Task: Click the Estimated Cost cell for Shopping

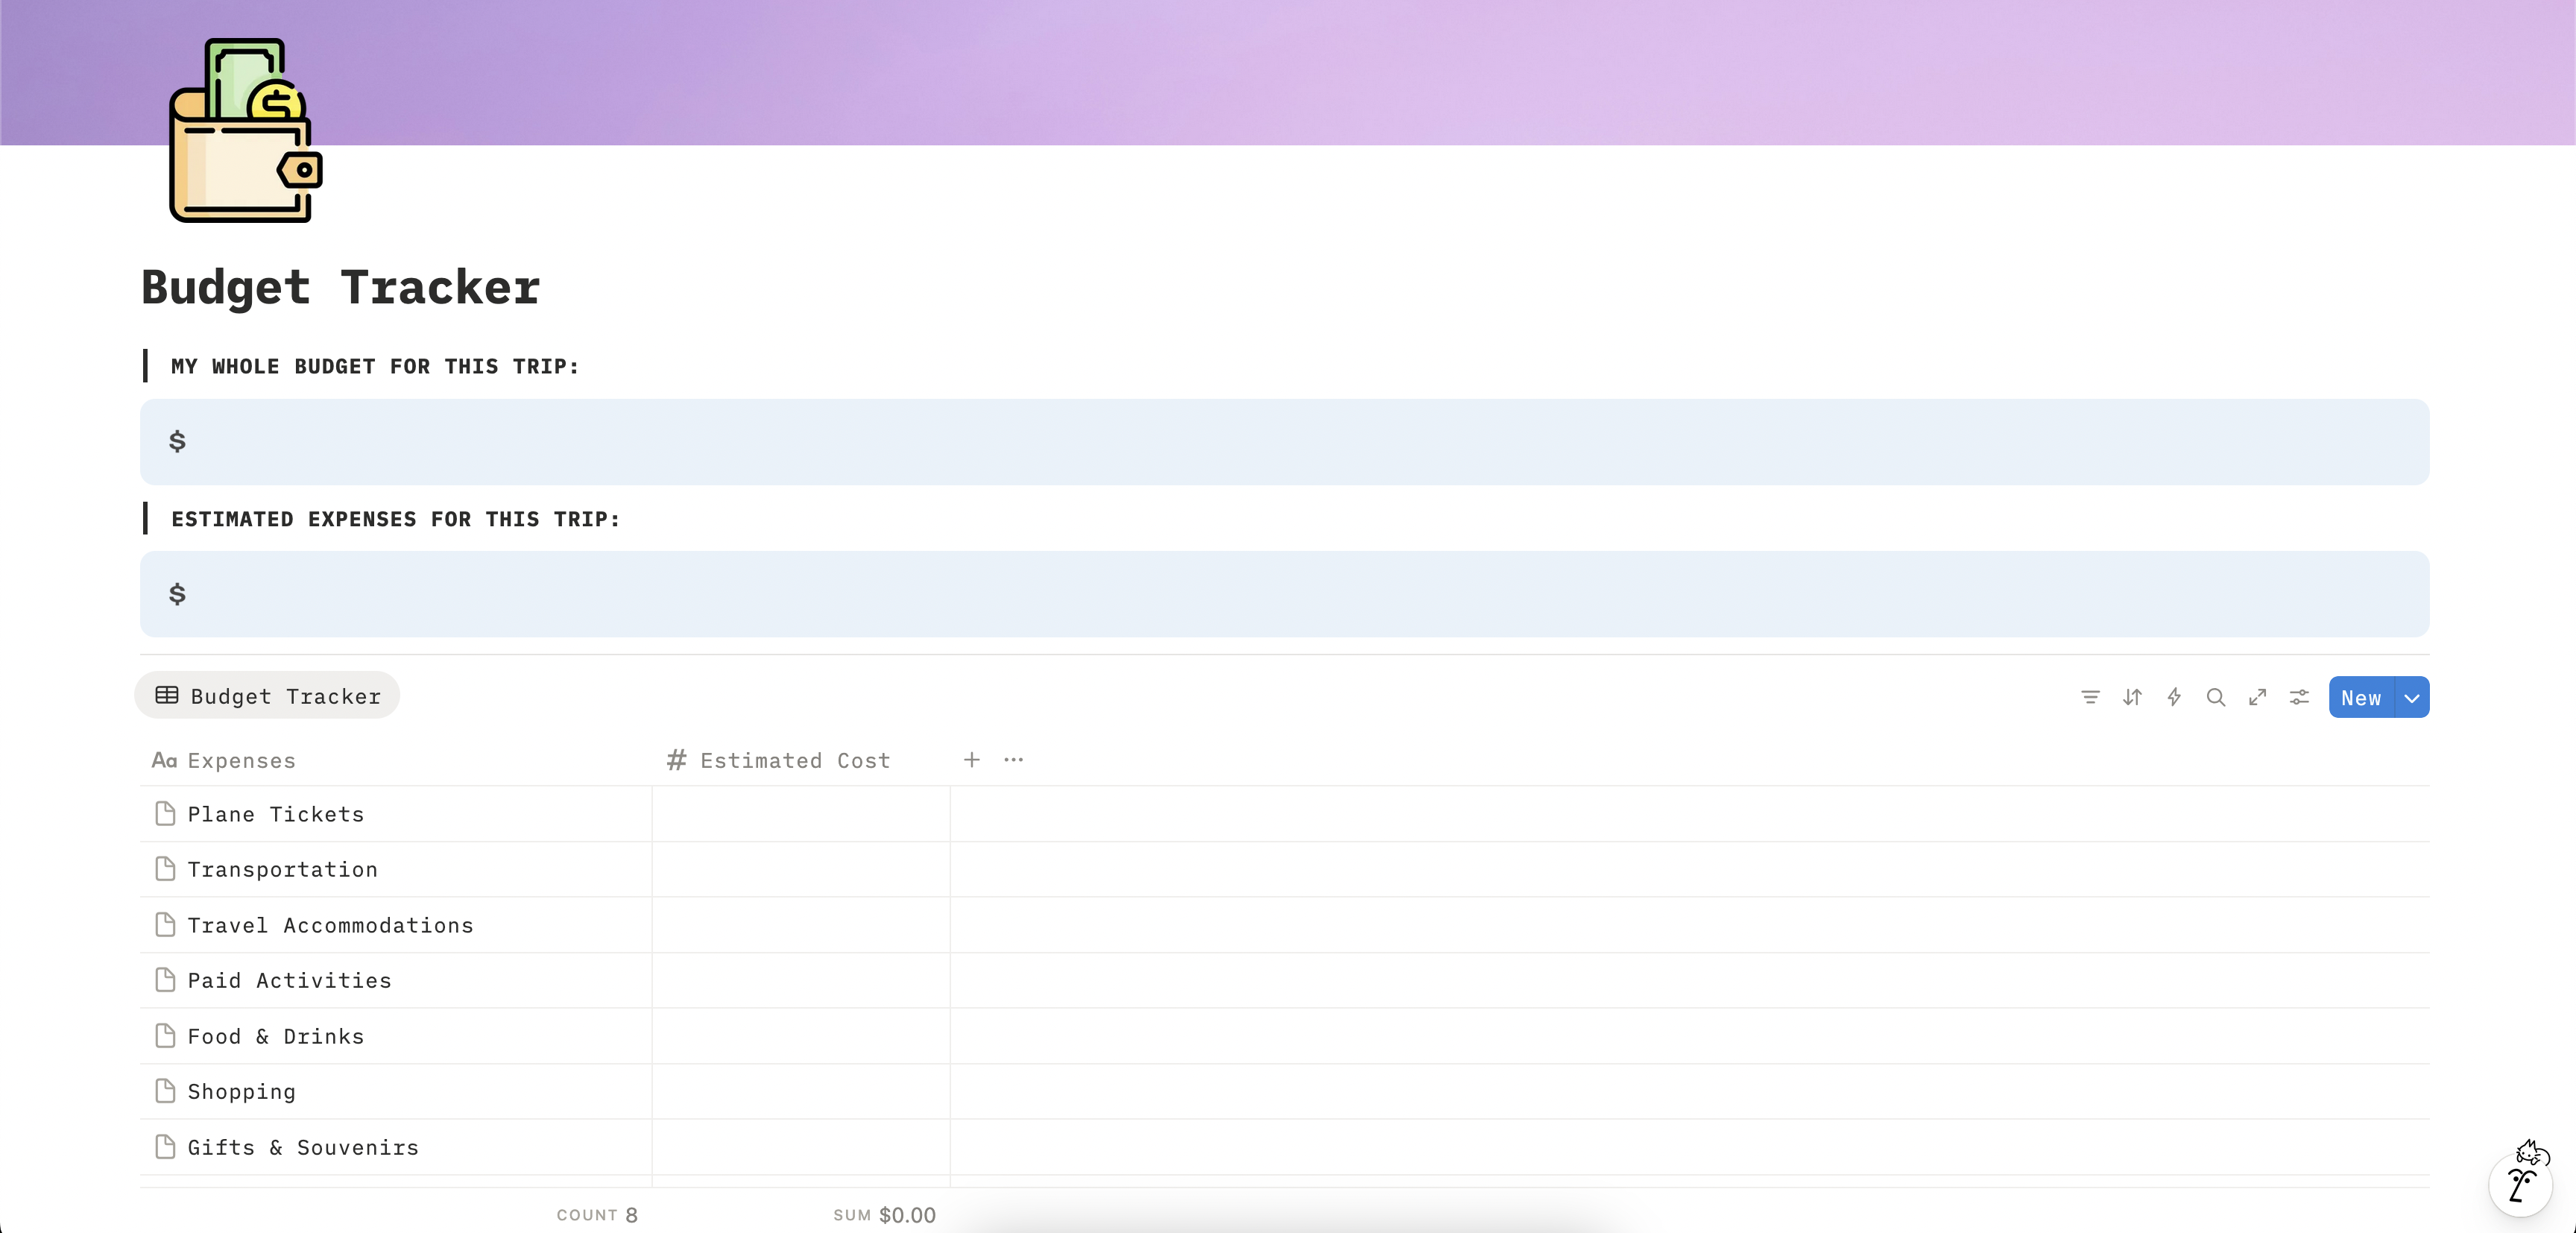Action: coord(800,1091)
